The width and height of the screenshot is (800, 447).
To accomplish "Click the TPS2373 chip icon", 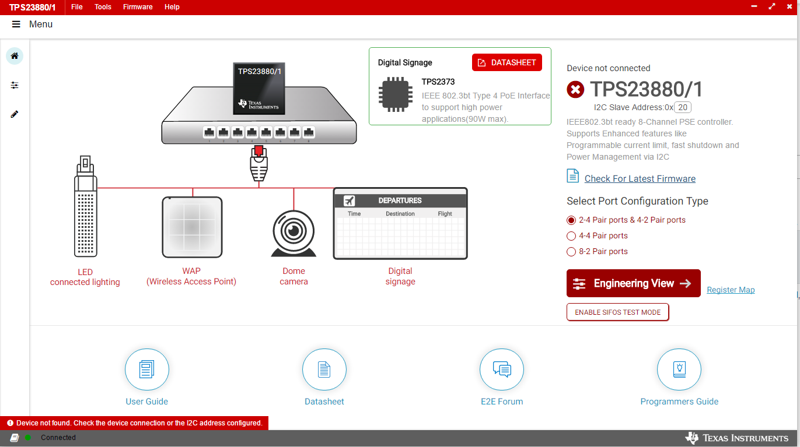I will coord(397,94).
